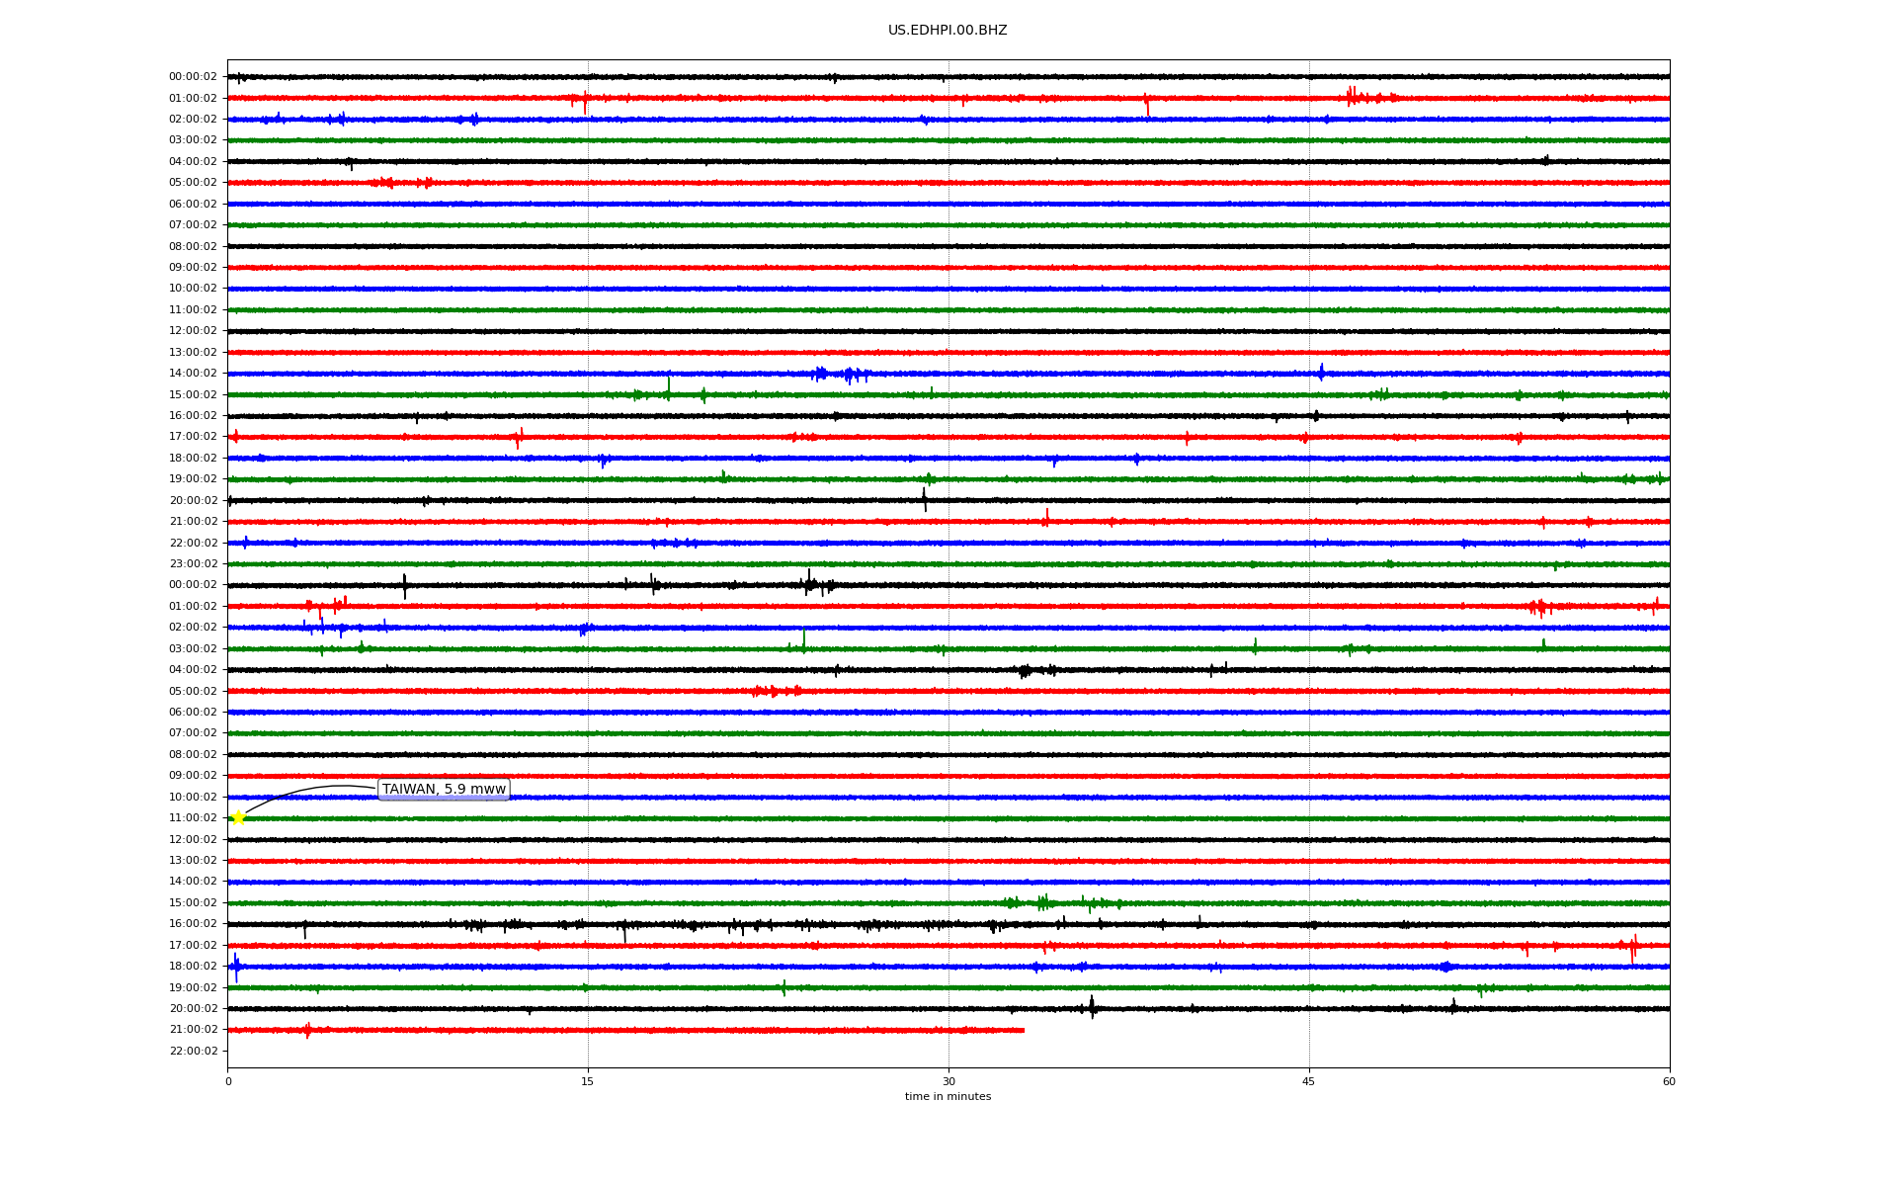Select the 30 minute x-axis tick label
This screenshot has width=1897, height=1186.
pyautogui.click(x=948, y=1081)
